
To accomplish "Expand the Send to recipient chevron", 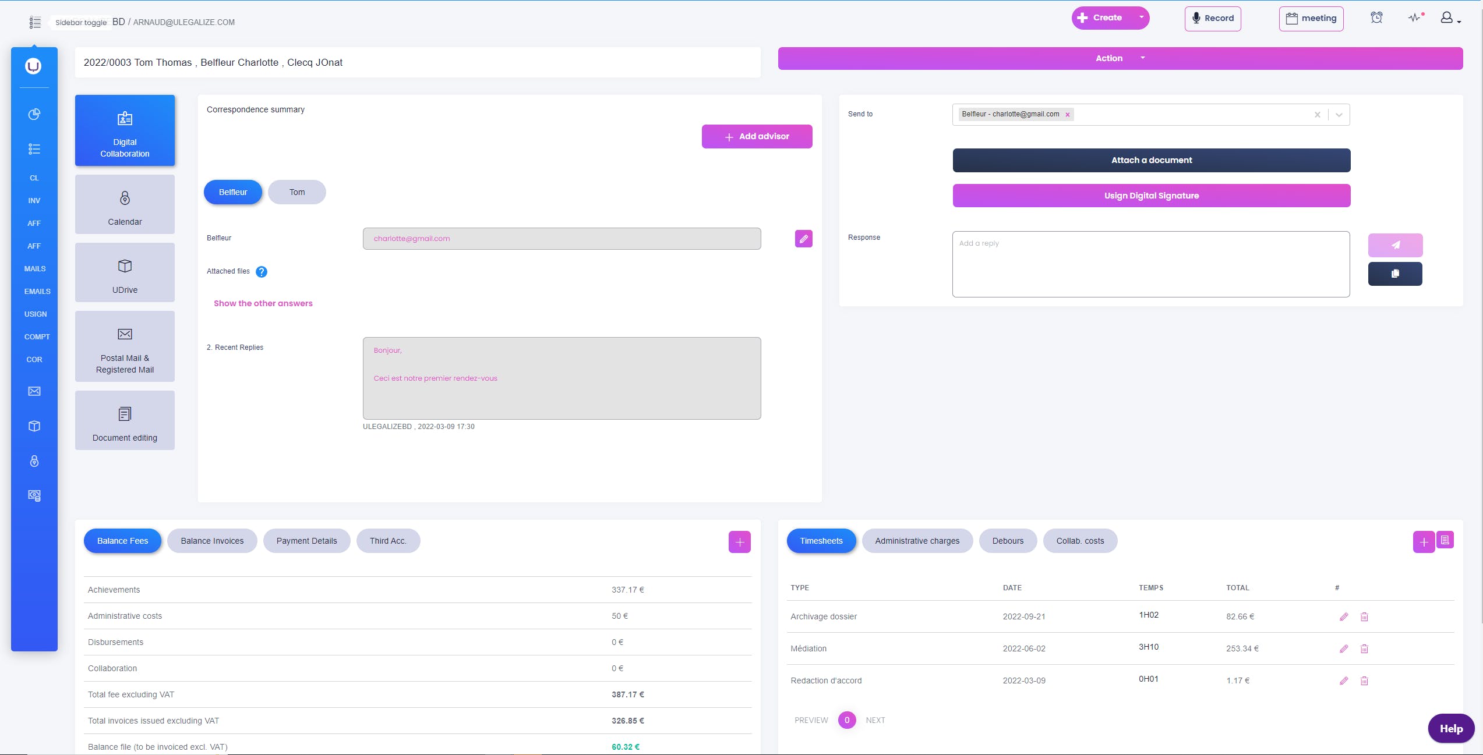I will (x=1339, y=115).
